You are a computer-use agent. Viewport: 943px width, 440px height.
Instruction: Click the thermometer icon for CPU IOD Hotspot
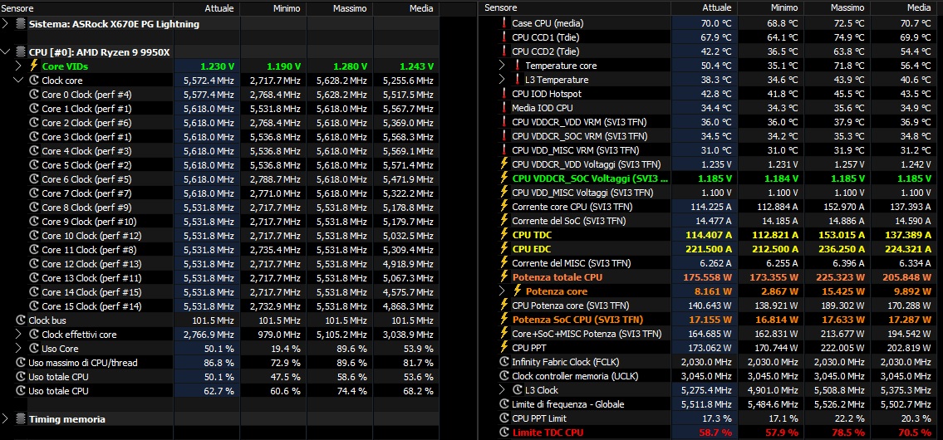(x=504, y=94)
